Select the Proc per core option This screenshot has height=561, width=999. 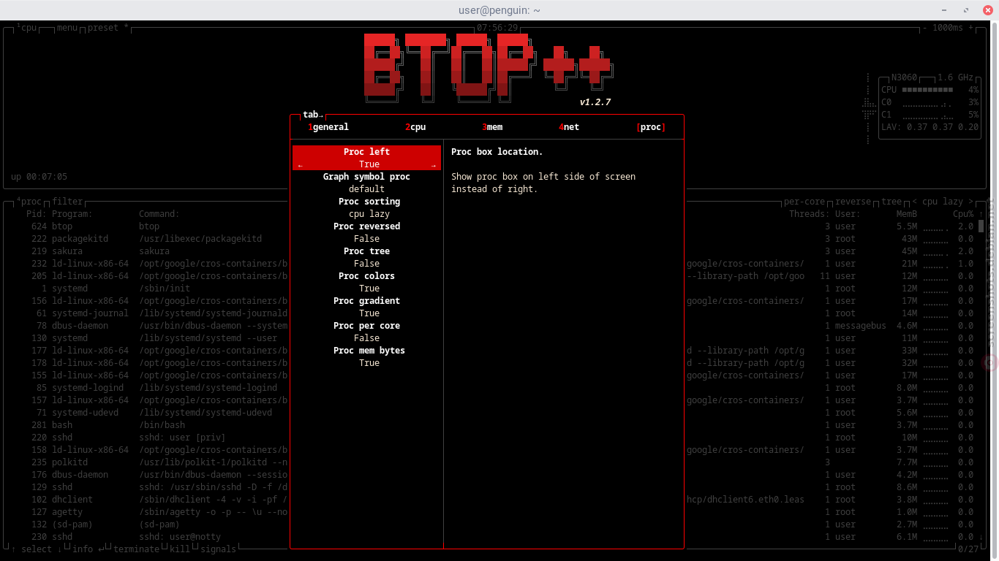[x=366, y=332]
